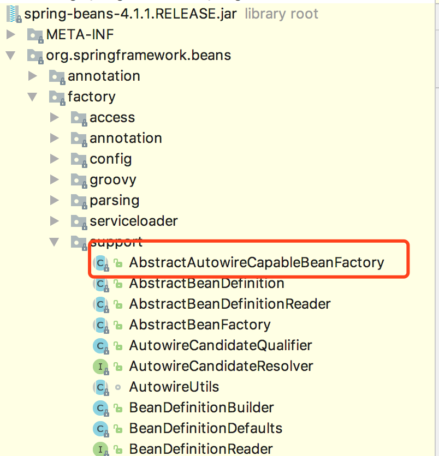Click the top-level annotation package icon

[x=57, y=77]
